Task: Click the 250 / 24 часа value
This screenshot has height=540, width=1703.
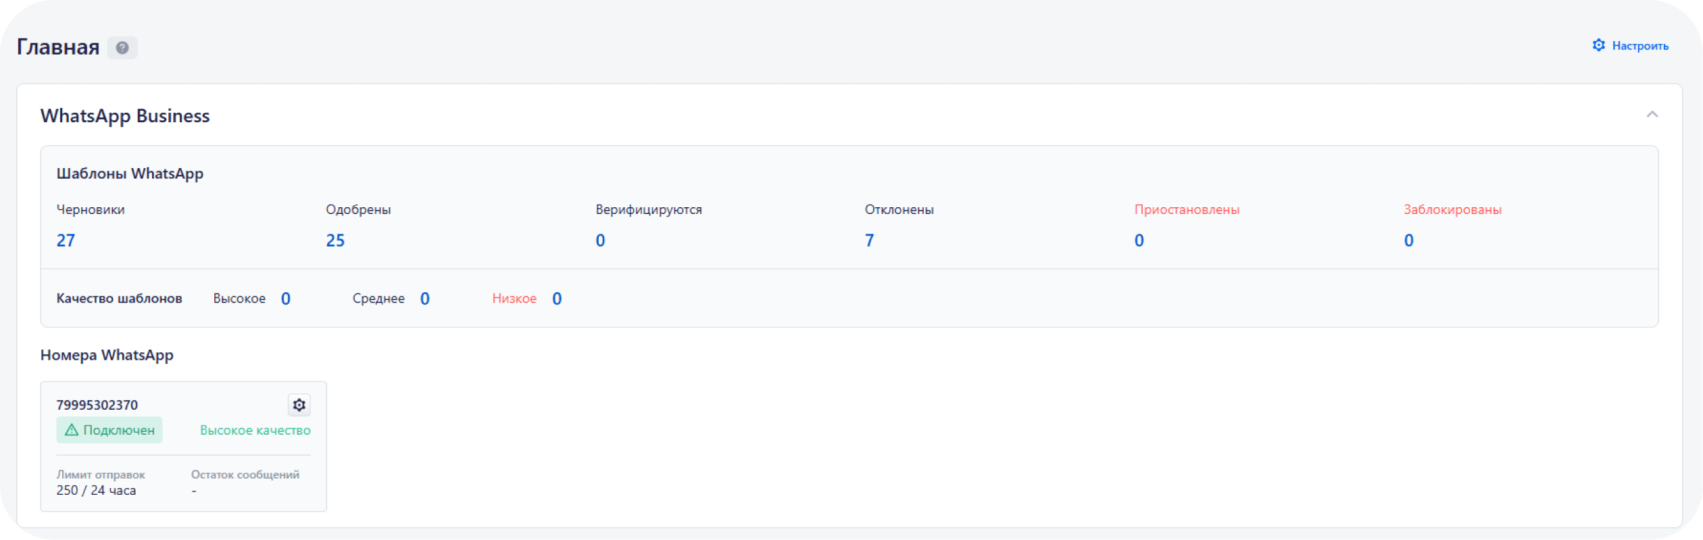Action: pos(96,491)
